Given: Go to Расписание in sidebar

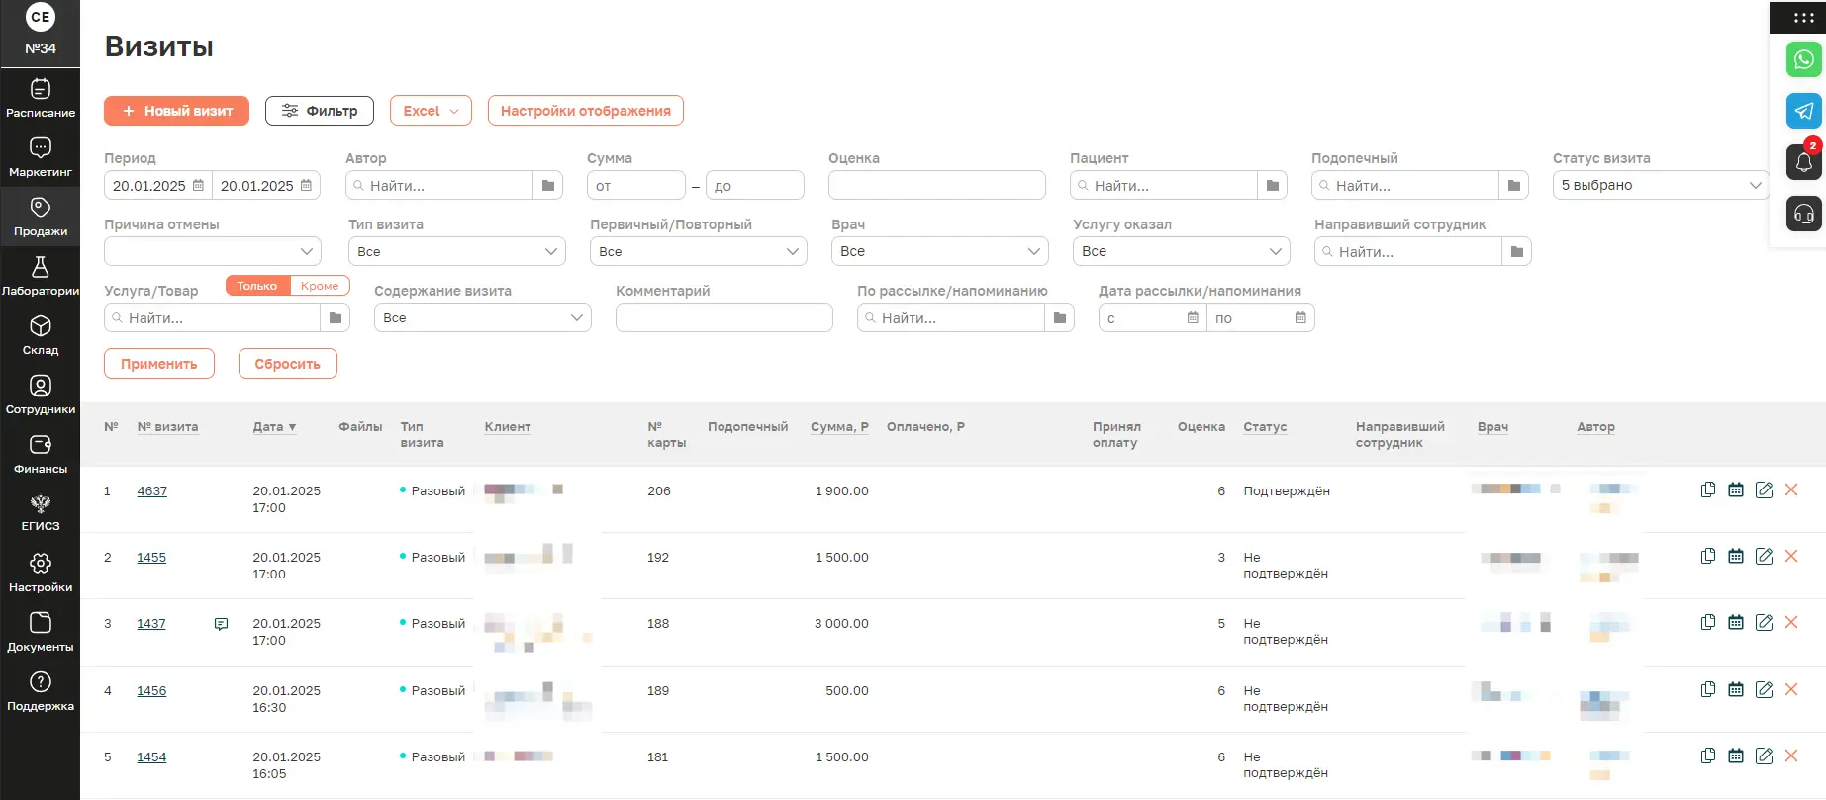Looking at the screenshot, I should [41, 98].
